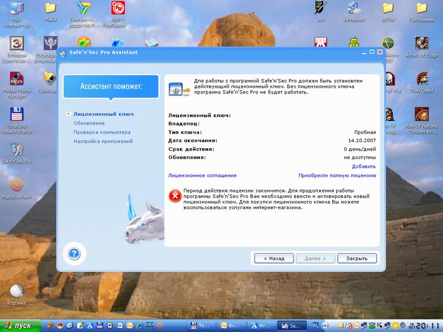The height and width of the screenshot is (332, 443).
Task: Click the envelope icon in system tray
Action: click(x=341, y=326)
